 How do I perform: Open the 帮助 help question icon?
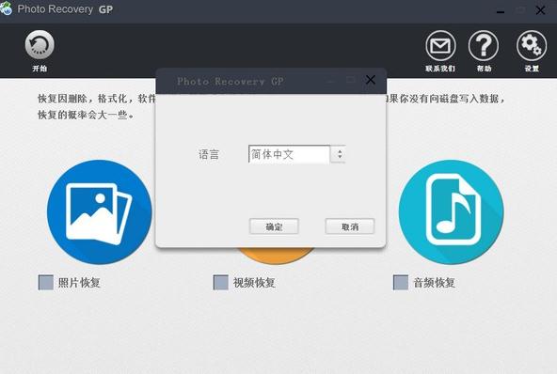[x=483, y=46]
